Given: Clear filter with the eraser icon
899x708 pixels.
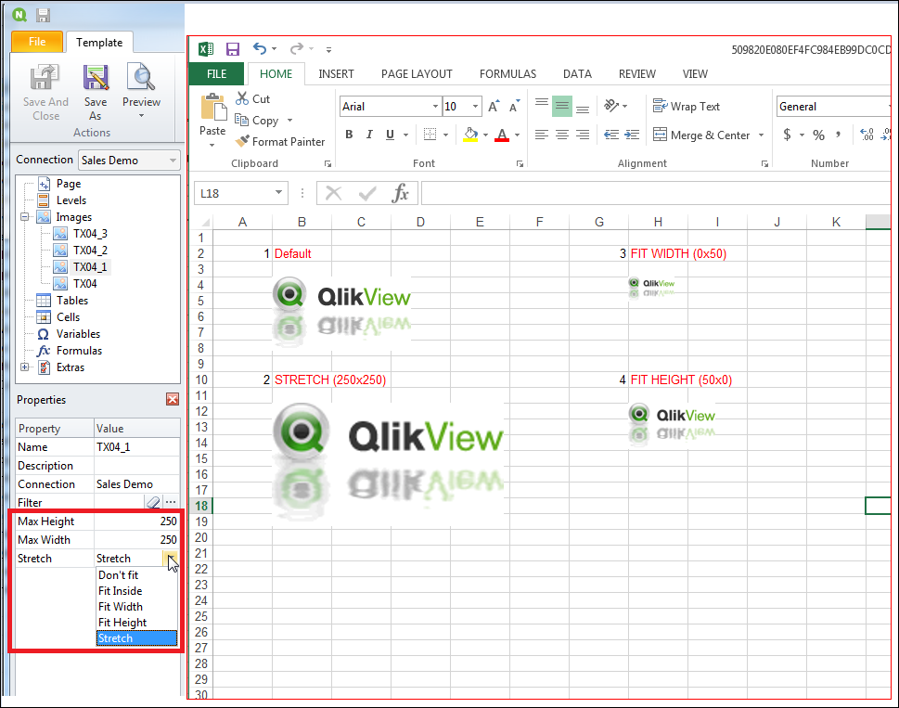Looking at the screenshot, I should 154,502.
